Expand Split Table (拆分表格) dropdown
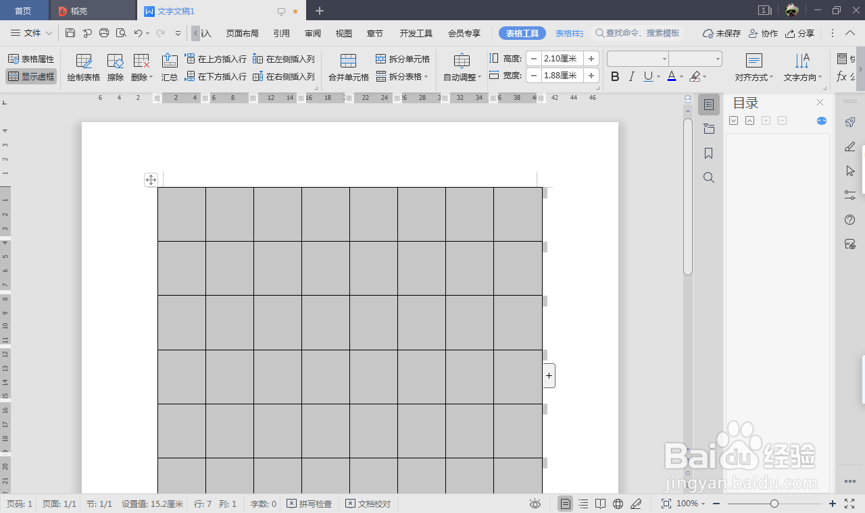Image resolution: width=865 pixels, height=513 pixels. (402, 77)
